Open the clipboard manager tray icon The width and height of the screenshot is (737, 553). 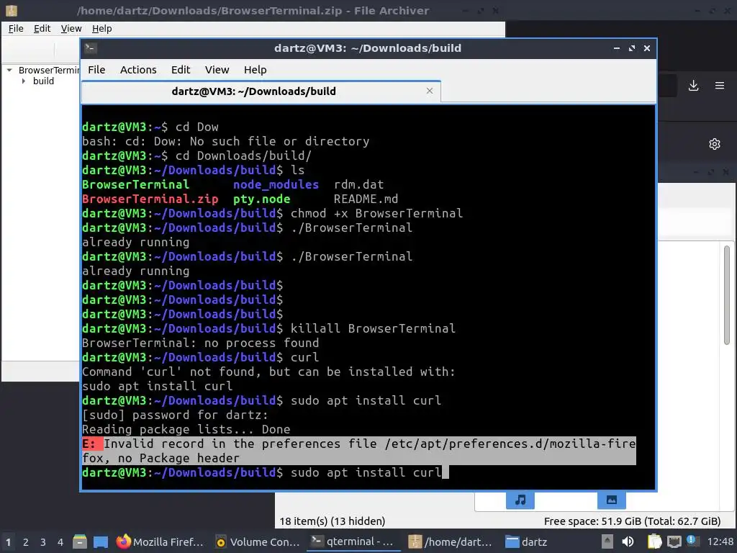tap(654, 541)
